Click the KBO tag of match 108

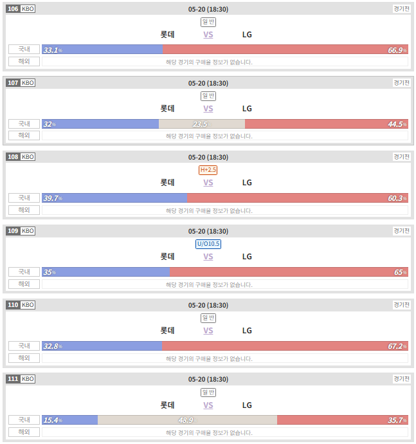click(x=28, y=157)
